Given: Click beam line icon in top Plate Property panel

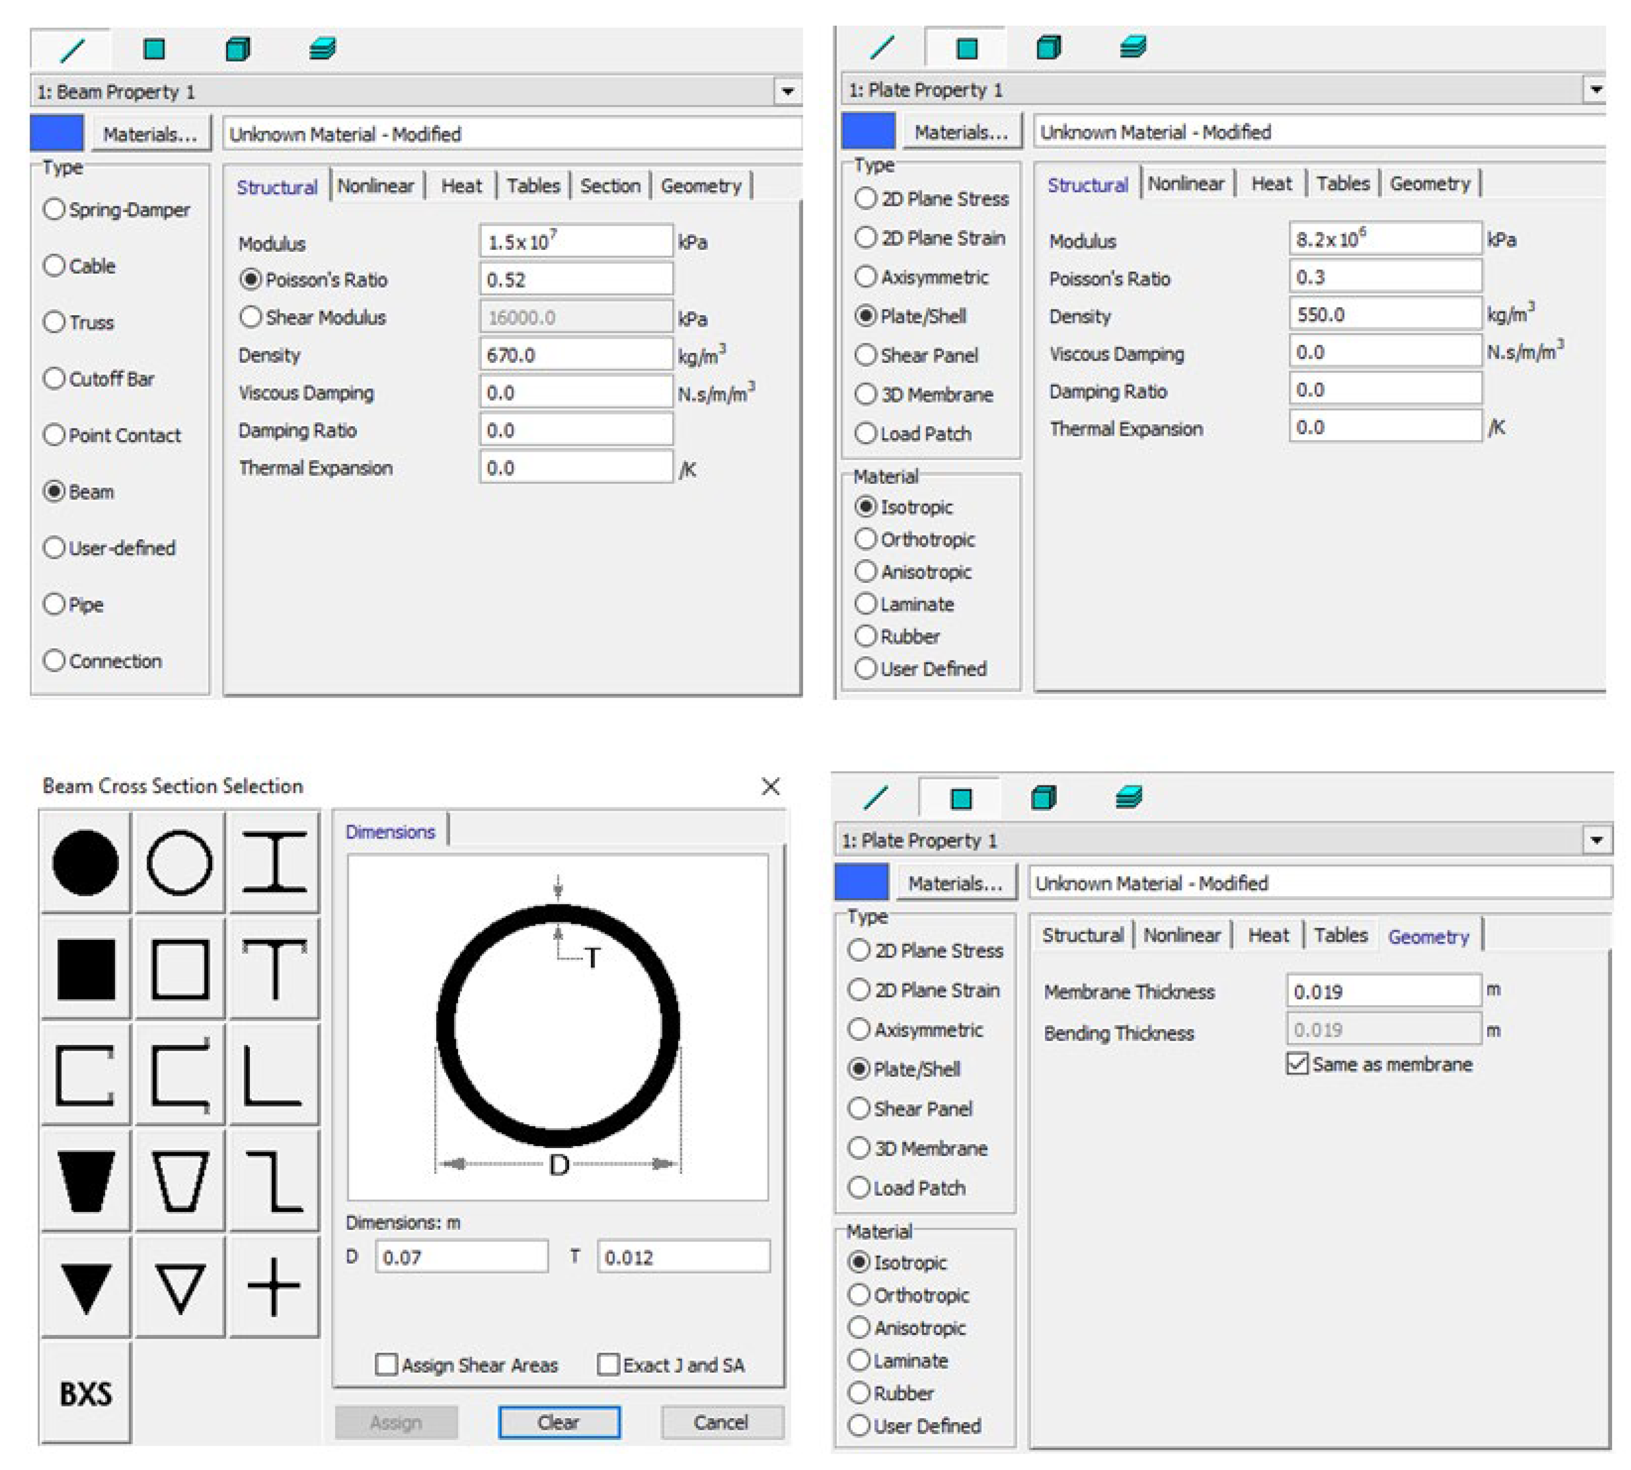Looking at the screenshot, I should [882, 47].
